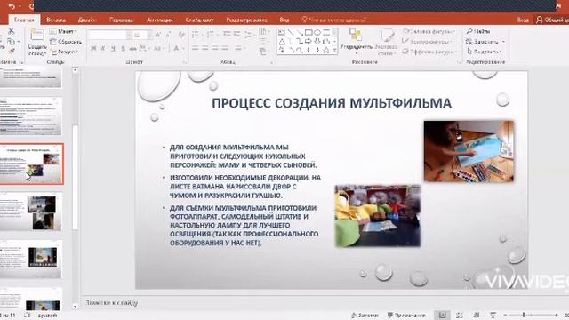
Task: Toggle Comments (Примечания) pane in status bar
Action: (405, 316)
